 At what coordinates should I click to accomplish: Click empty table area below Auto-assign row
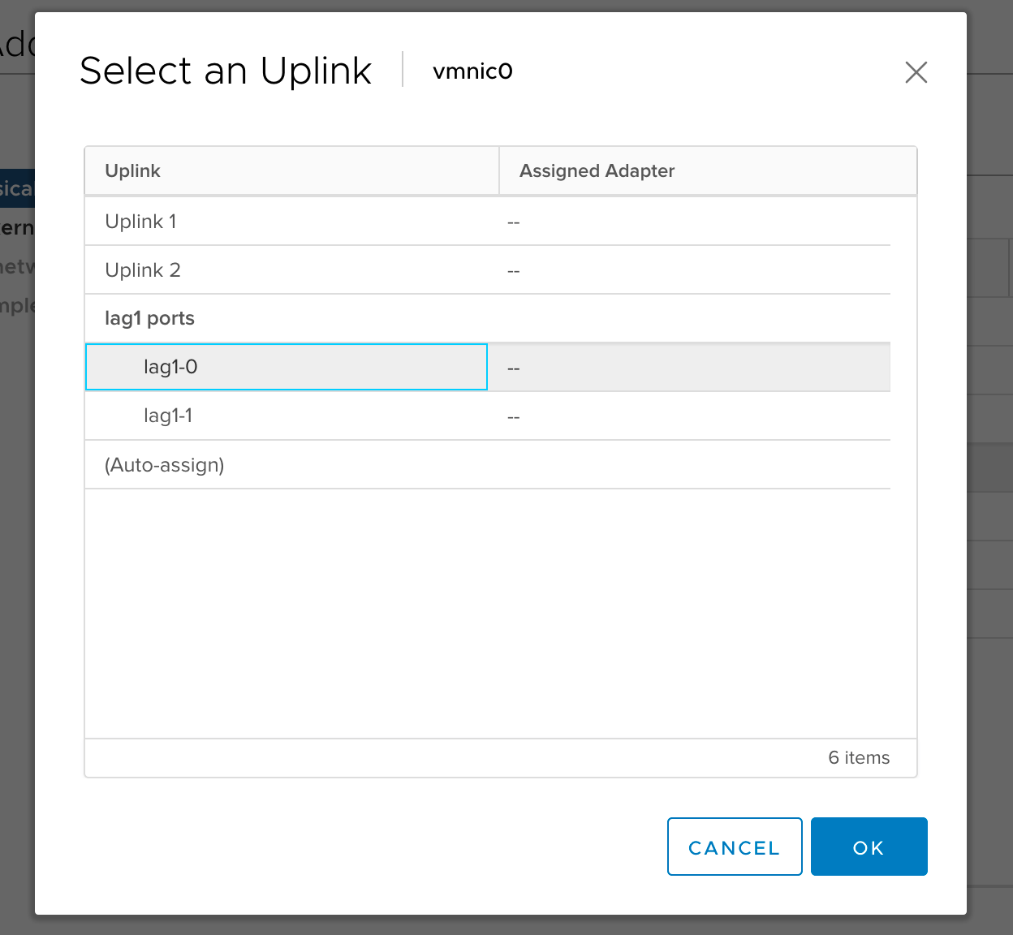[x=487, y=609]
